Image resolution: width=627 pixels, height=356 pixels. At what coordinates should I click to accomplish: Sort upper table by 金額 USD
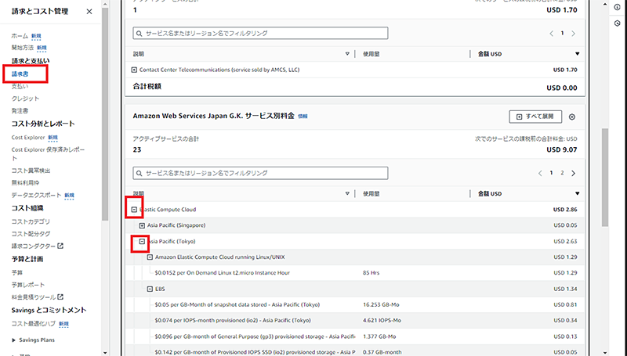[577, 54]
